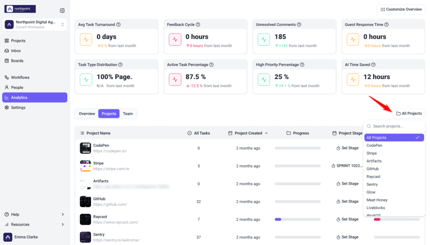Image resolution: width=430 pixels, height=245 pixels.
Task: Click the Northpoint logo
Action: tap(20, 9)
